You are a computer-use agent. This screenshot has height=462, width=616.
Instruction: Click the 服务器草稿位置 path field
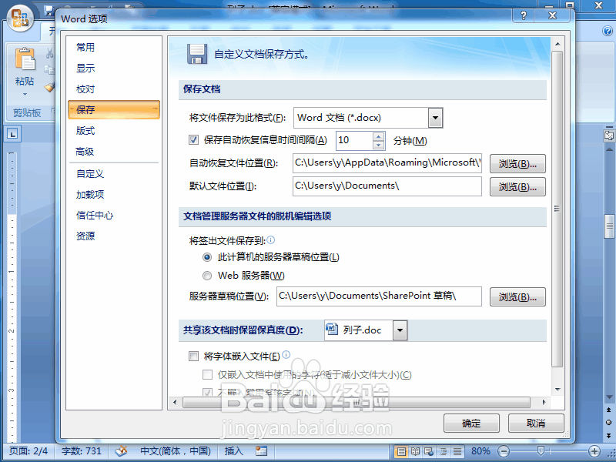coord(379,296)
